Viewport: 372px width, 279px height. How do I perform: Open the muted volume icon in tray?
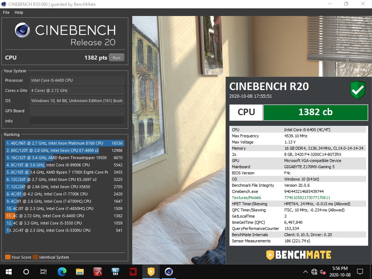point(323,272)
